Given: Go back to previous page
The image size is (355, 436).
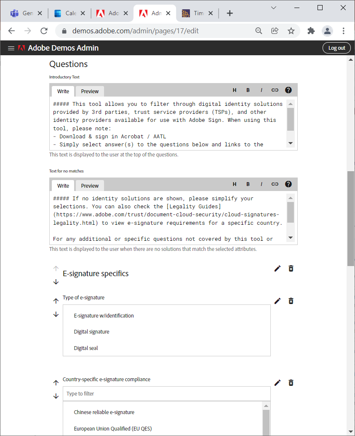Looking at the screenshot, I should click(x=12, y=31).
